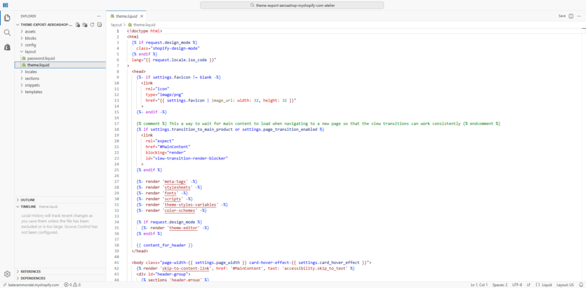Collapse the TIMELINE panel

[x=60, y=207]
